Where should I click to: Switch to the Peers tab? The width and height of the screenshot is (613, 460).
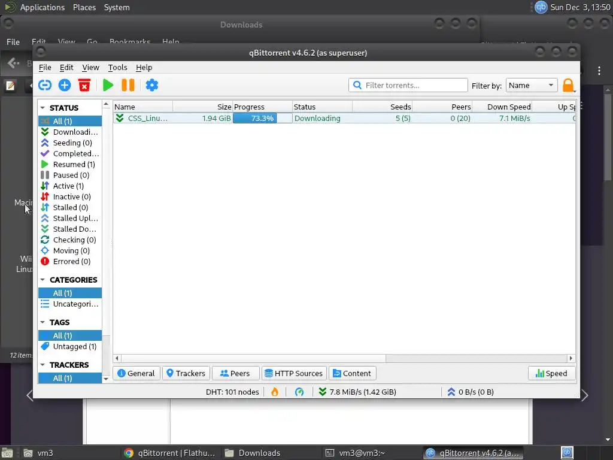(x=235, y=373)
